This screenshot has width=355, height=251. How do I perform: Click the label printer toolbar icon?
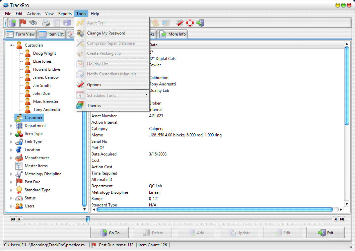click(x=67, y=23)
